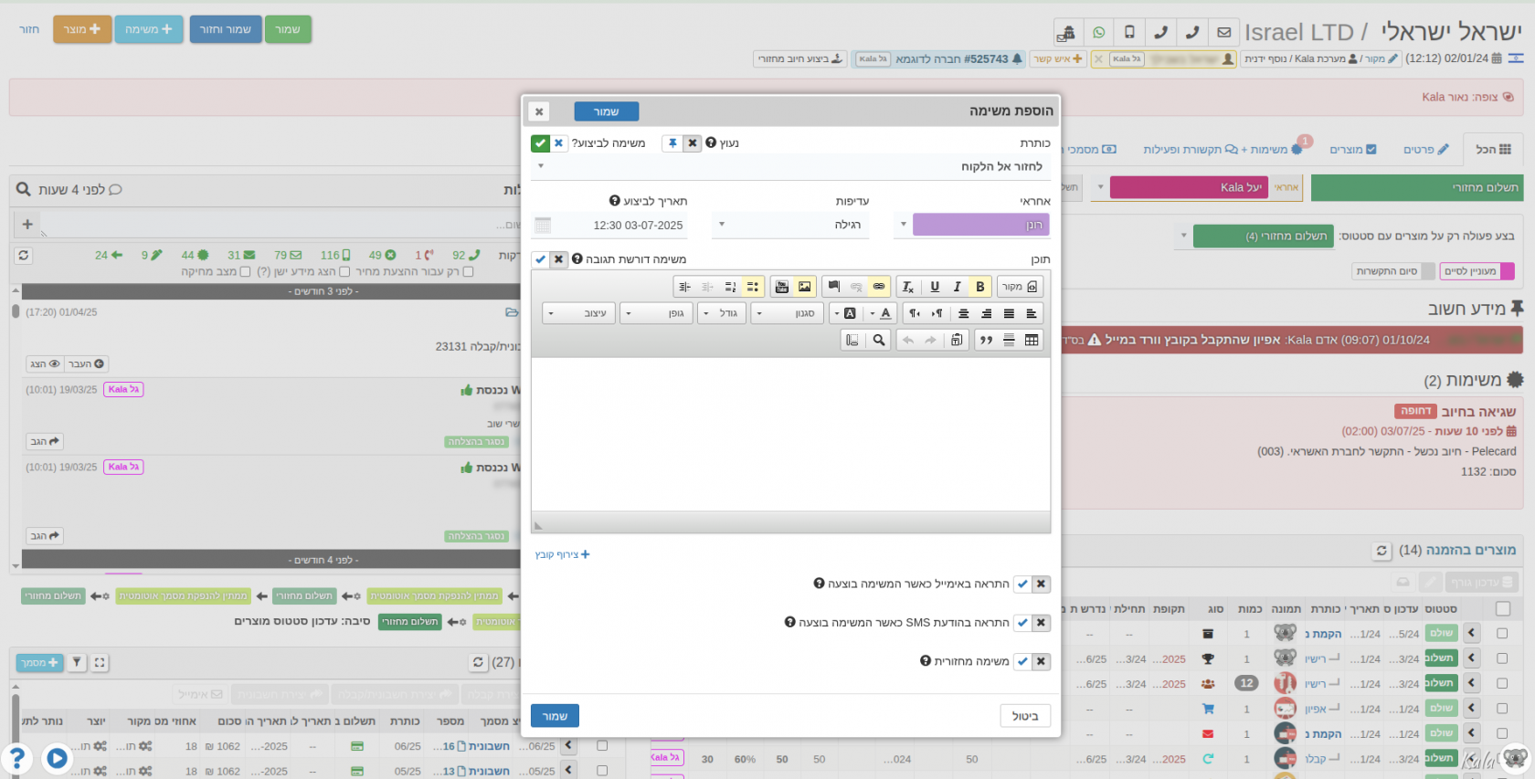Open the עדיפות priority dropdown showing הגילה
Image resolution: width=1535 pixels, height=779 pixels.
[x=790, y=225]
